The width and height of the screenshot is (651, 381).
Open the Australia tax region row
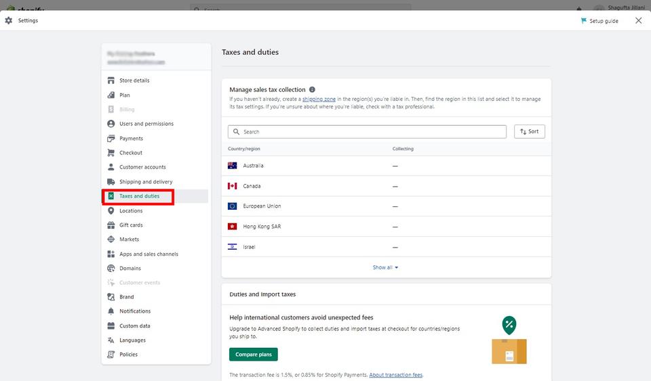[x=386, y=166]
